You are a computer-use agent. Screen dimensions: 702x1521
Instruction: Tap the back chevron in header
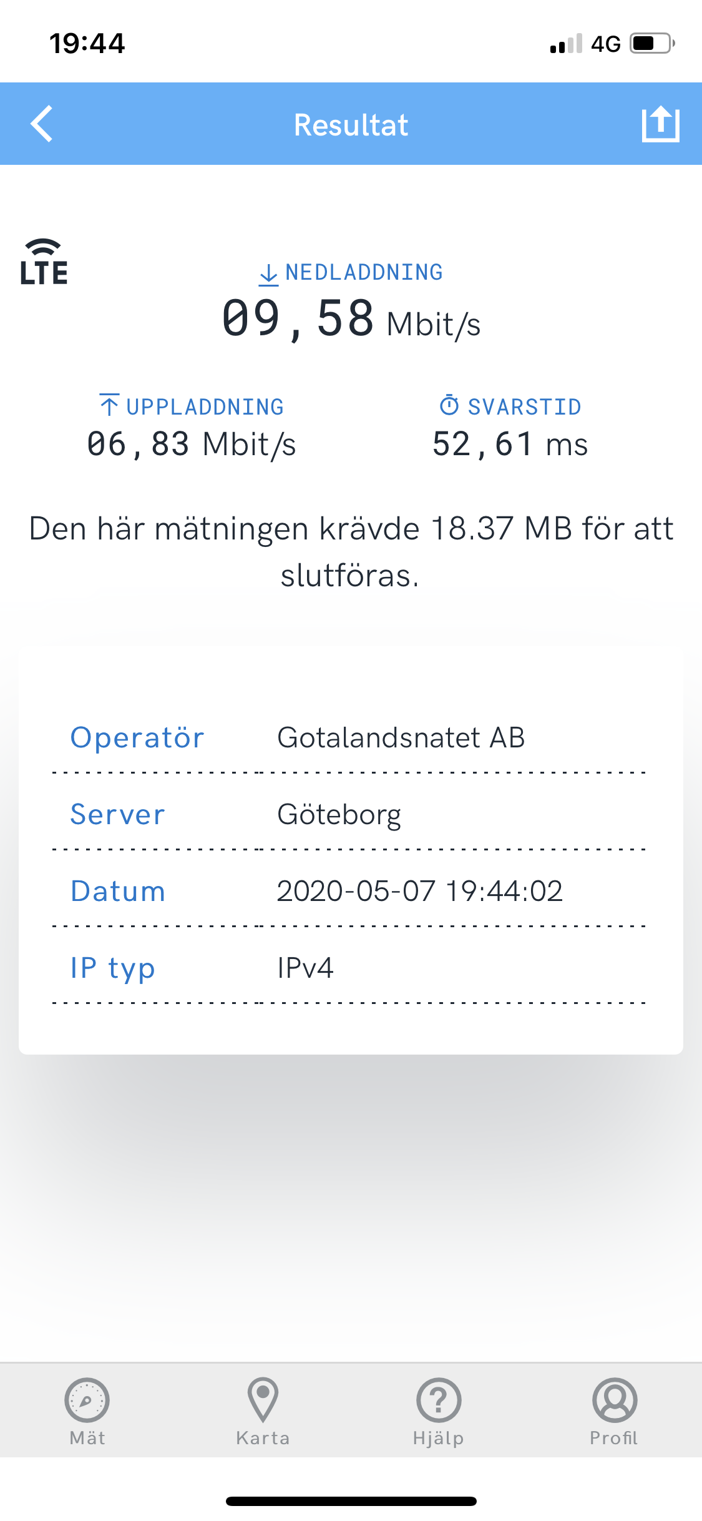tap(42, 124)
